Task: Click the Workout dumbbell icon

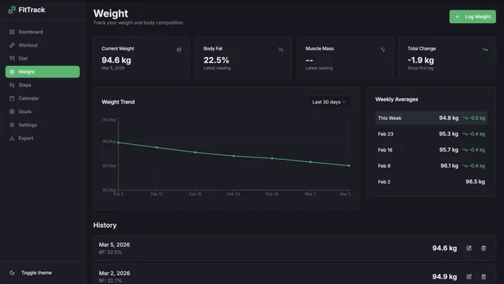Action: [x=12, y=45]
